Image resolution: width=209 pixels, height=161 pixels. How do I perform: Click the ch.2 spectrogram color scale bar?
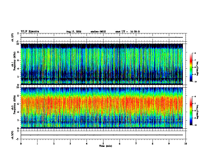coord(191,111)
